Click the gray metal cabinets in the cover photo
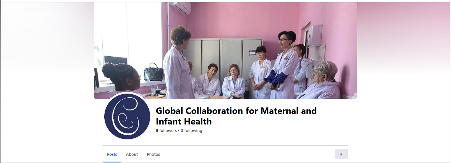This screenshot has height=163, width=451. click(x=222, y=59)
